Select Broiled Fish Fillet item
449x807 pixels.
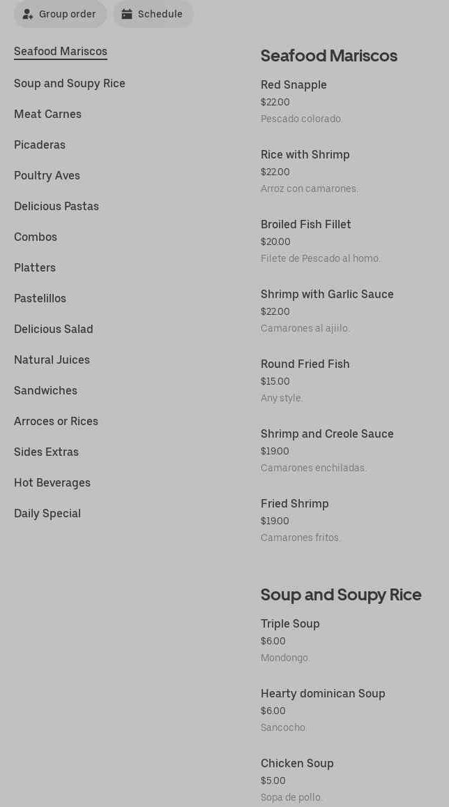(x=306, y=225)
